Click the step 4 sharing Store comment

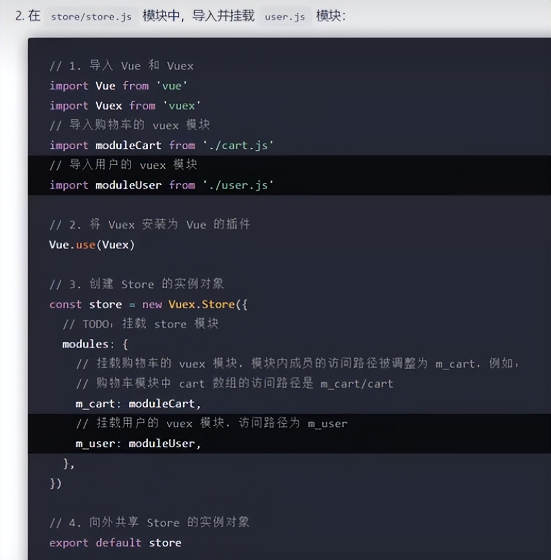coord(150,522)
